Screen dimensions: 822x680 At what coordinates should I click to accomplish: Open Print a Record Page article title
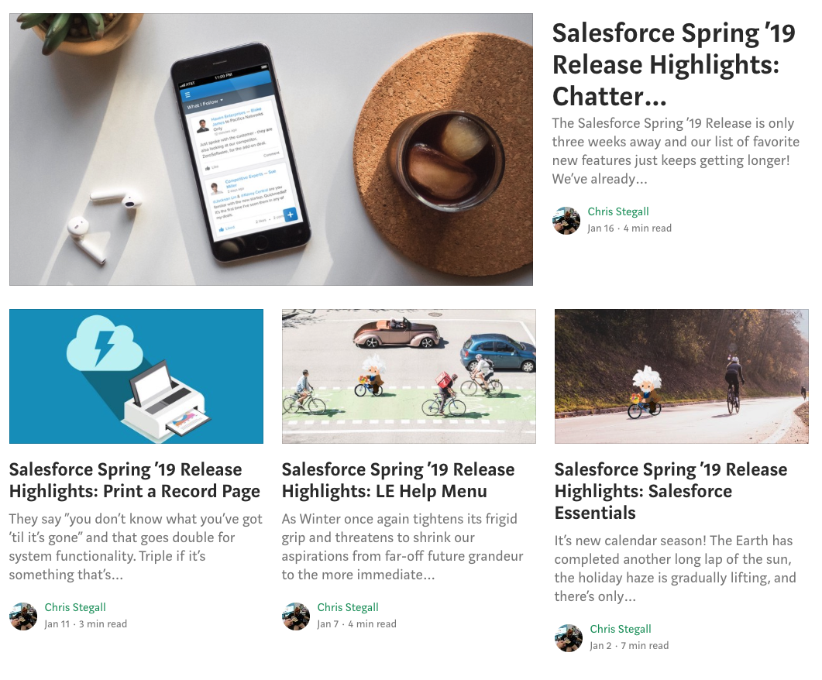(x=135, y=480)
